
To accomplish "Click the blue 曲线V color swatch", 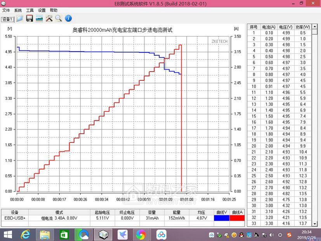I will click(222, 218).
